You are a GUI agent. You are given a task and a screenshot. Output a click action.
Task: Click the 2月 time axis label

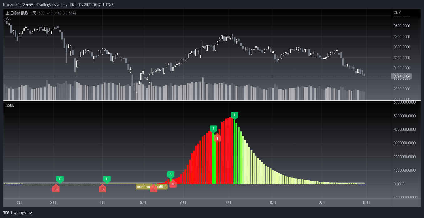pos(20,203)
